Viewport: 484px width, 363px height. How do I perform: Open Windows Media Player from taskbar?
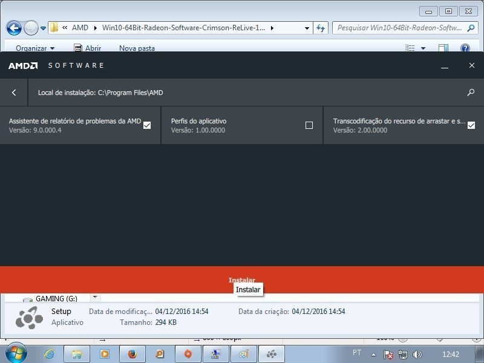(x=104, y=354)
